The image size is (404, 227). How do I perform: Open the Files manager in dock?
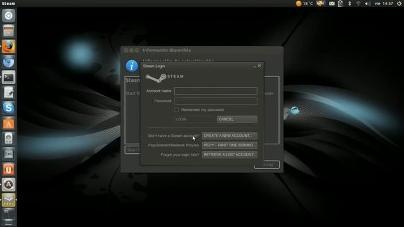click(8, 31)
